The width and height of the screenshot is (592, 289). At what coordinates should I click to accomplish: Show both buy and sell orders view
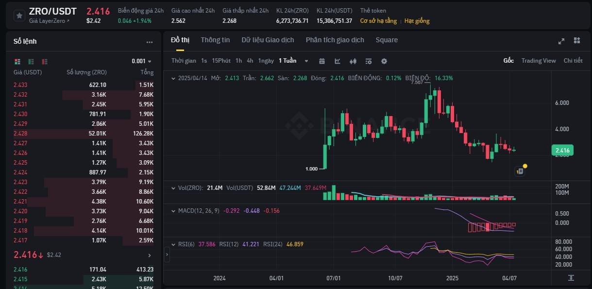17,61
